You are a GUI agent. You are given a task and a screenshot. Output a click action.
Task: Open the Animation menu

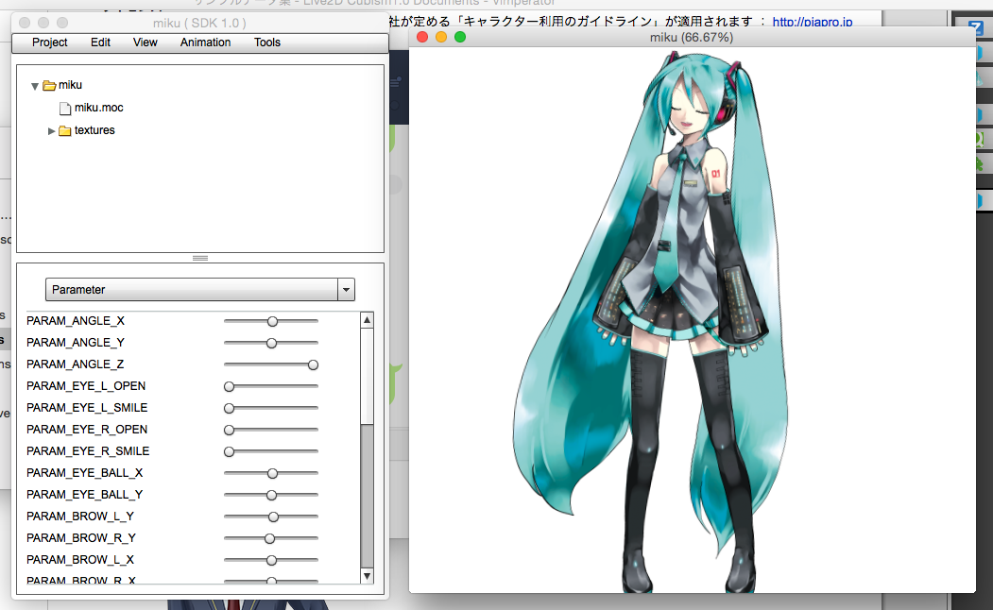pos(205,42)
